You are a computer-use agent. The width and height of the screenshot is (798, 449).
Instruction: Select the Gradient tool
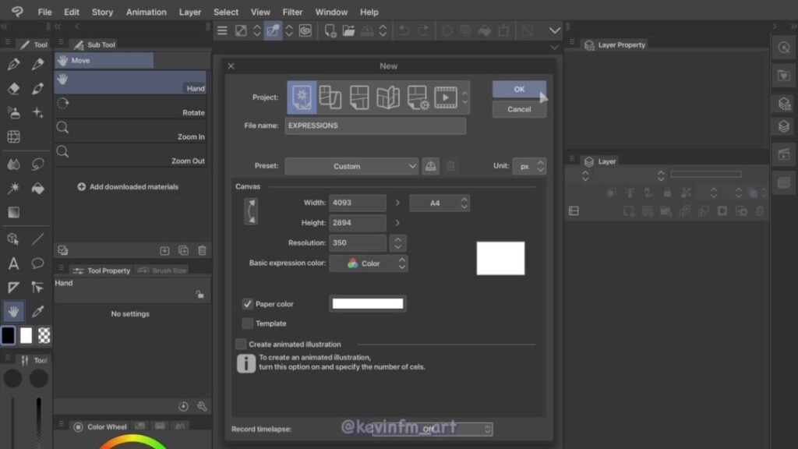[x=13, y=212]
